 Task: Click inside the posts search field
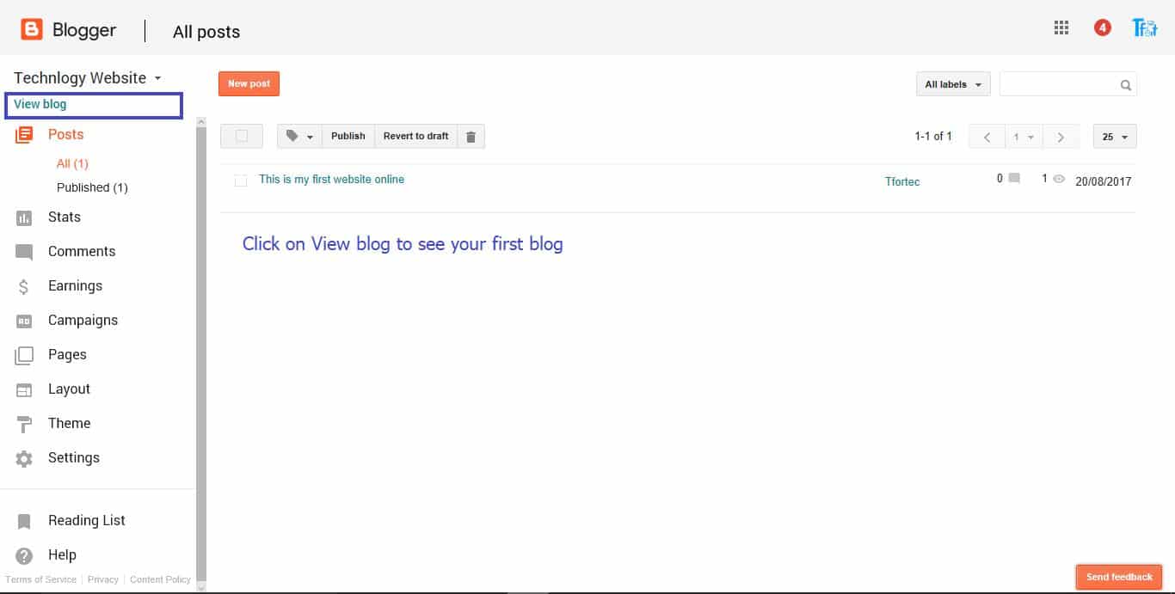coord(1058,84)
